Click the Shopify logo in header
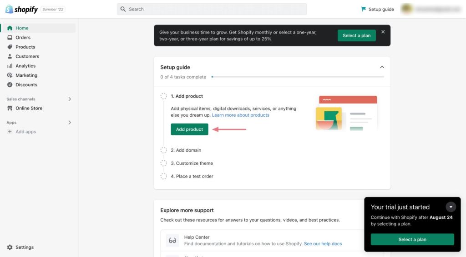466x257 pixels. click(21, 9)
